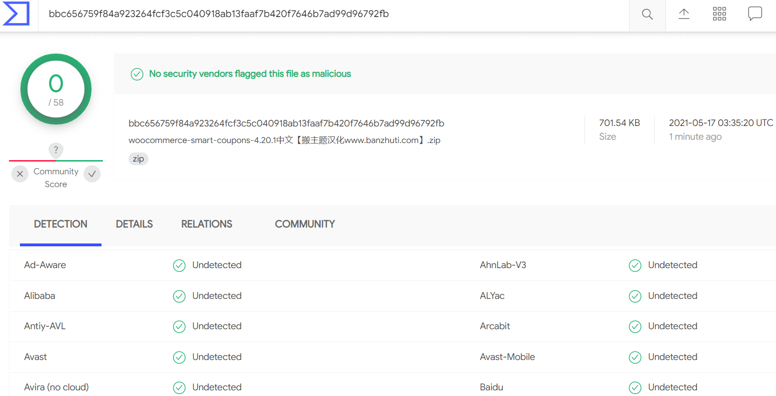
Task: Click the AhnLab-V3 undetected check icon
Action: (x=635, y=266)
